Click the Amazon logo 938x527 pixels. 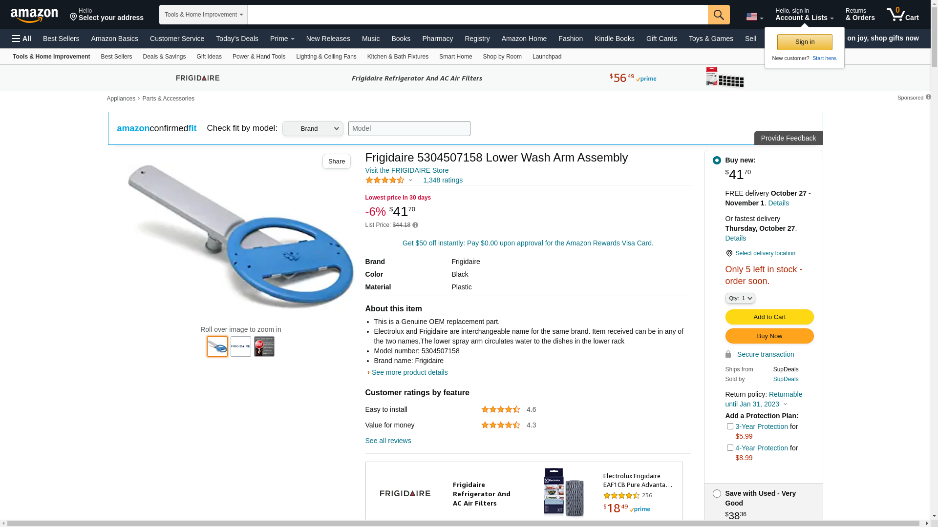(x=34, y=15)
